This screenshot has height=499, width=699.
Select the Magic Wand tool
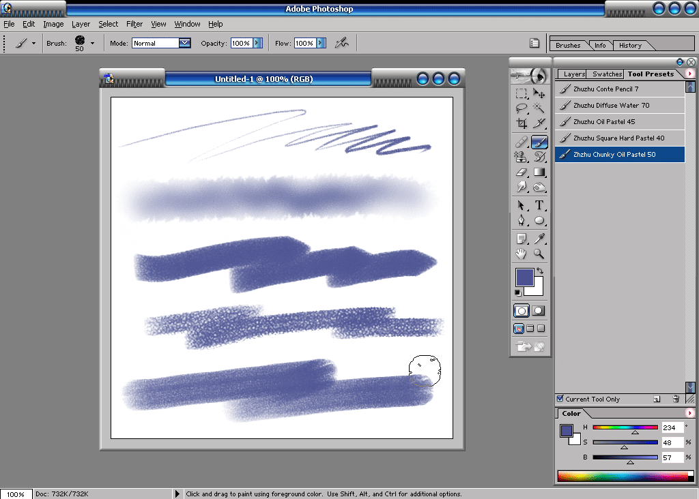coord(539,108)
